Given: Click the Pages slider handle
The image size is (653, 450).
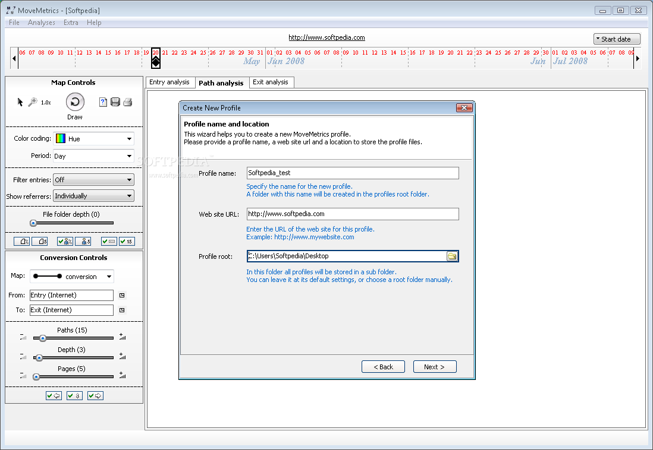Looking at the screenshot, I should click(36, 377).
